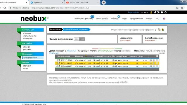Click the padlock security icon in top bar
The height and width of the screenshot is (105, 187).
pos(162,12)
